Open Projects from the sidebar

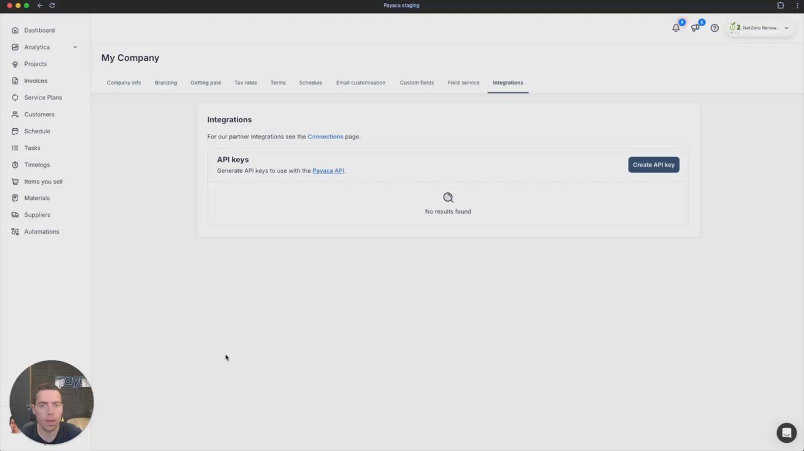point(36,64)
